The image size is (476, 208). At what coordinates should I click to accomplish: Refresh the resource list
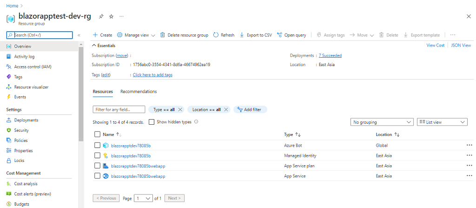[224, 35]
